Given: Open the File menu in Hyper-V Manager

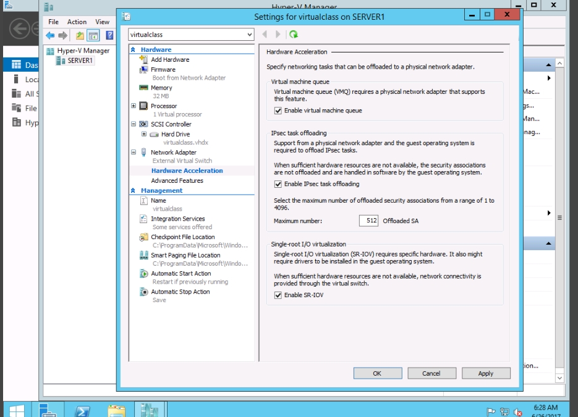Looking at the screenshot, I should coord(53,22).
